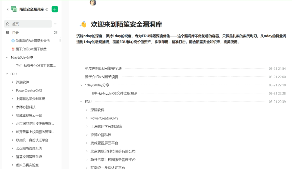Expand 京师心智科技 in the sidebar

12,107
